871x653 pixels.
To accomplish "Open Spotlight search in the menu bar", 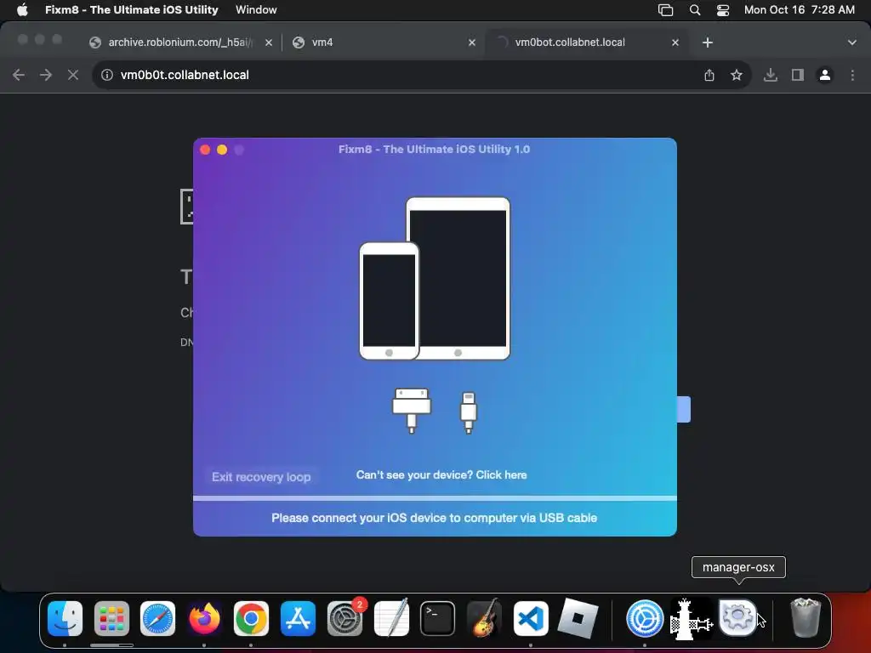I will [694, 10].
